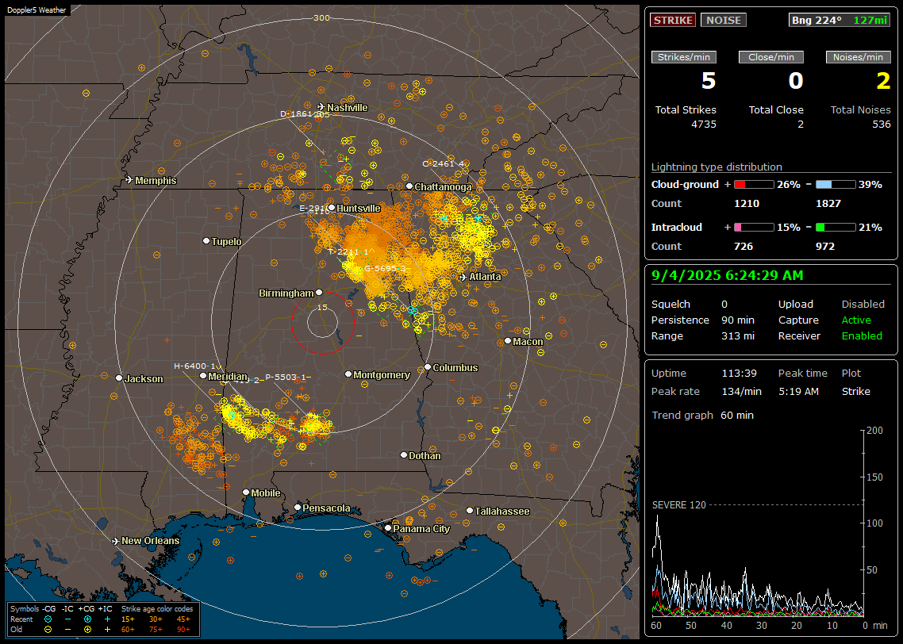Click the Squelch value 0
Image resolution: width=903 pixels, height=644 pixels.
point(724,304)
